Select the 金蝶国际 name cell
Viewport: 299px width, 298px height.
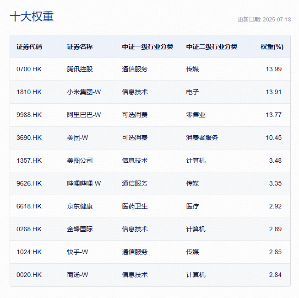(80, 229)
